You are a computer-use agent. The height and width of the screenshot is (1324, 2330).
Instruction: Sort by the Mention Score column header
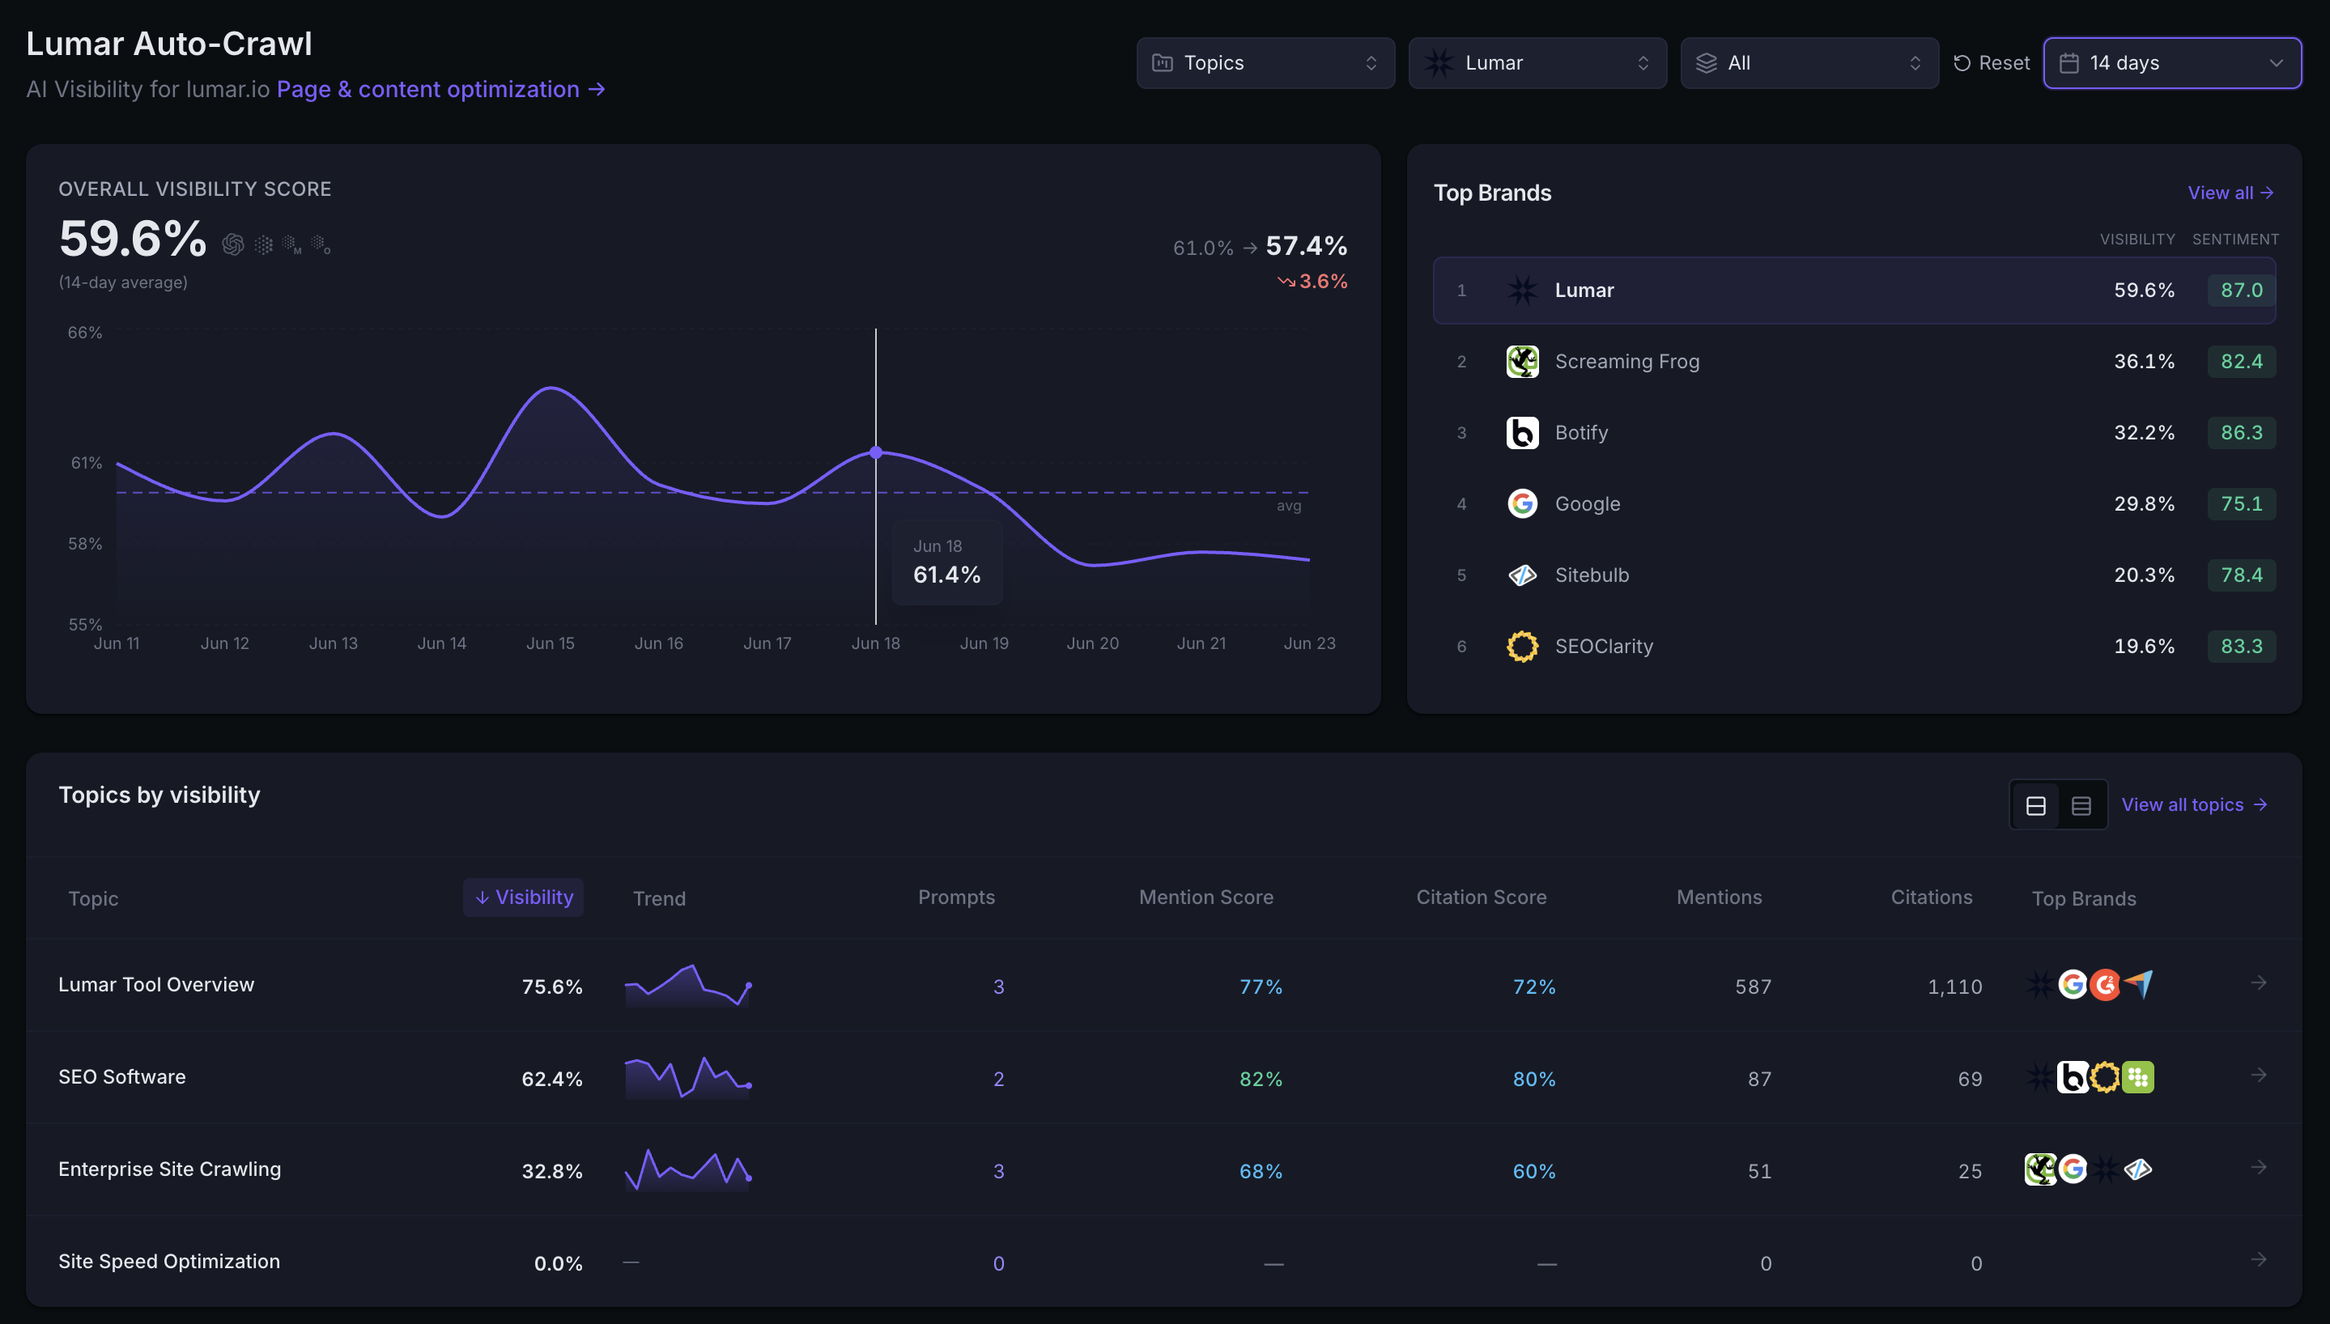pos(1206,898)
